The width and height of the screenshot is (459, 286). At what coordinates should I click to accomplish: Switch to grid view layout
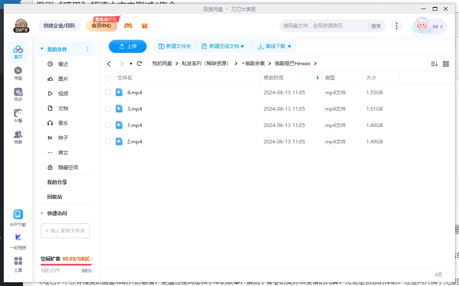pos(446,64)
